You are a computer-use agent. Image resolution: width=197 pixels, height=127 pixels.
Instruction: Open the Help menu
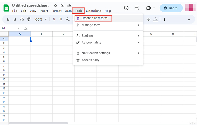(108, 11)
